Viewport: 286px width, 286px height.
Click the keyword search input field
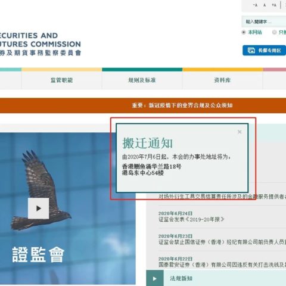tap(264, 21)
